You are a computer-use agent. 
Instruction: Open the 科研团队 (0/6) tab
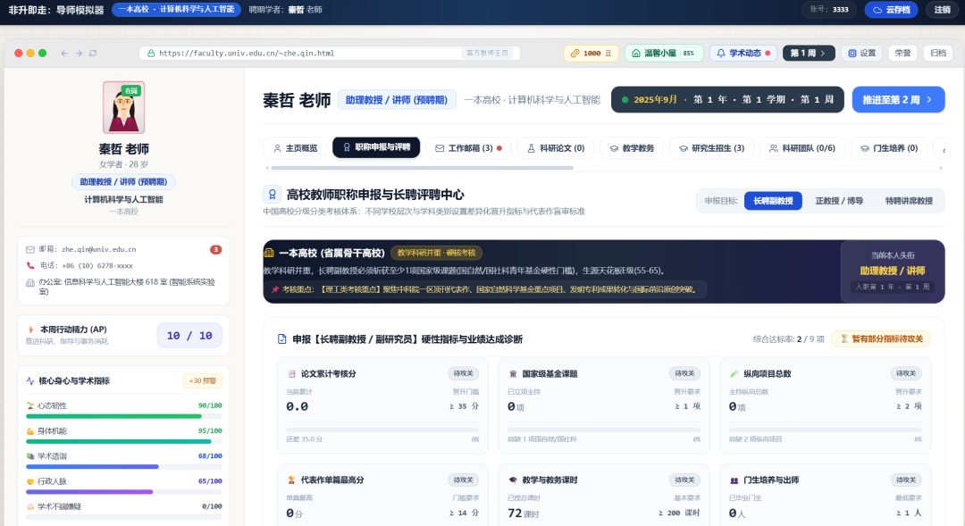(x=801, y=148)
